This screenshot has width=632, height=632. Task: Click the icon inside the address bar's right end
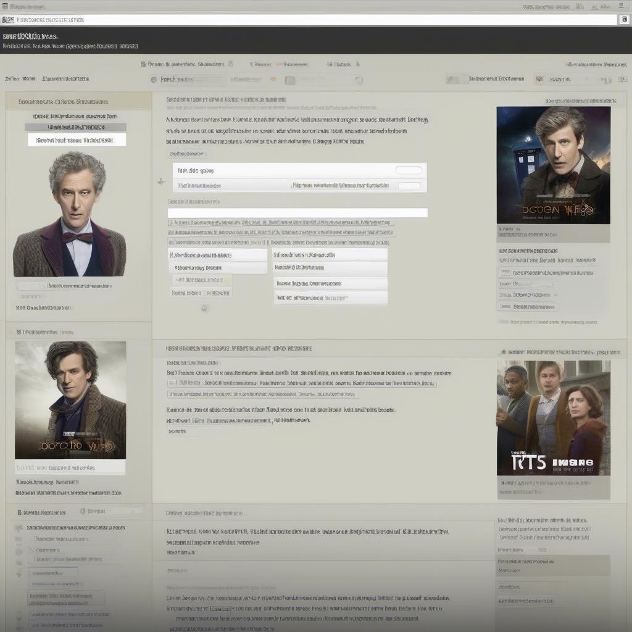(x=624, y=20)
